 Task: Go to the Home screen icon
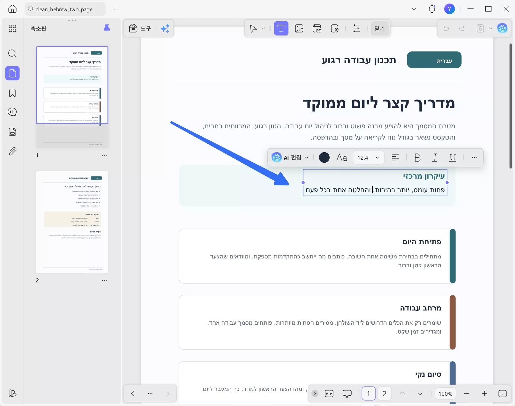point(12,9)
